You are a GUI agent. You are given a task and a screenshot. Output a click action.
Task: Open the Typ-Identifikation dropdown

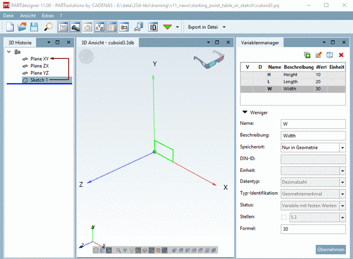[x=343, y=194]
